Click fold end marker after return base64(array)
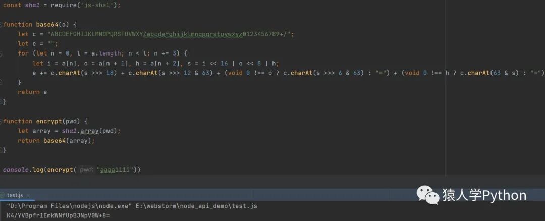545x221 pixels. 2,150
